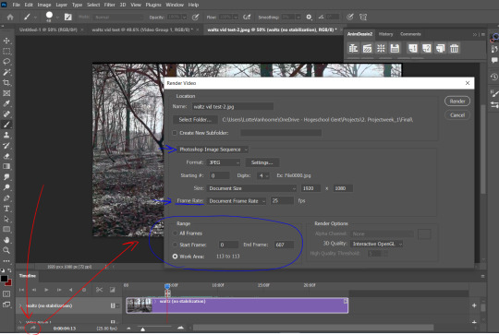Open the File menu
This screenshot has width=499, height=335.
pos(16,5)
